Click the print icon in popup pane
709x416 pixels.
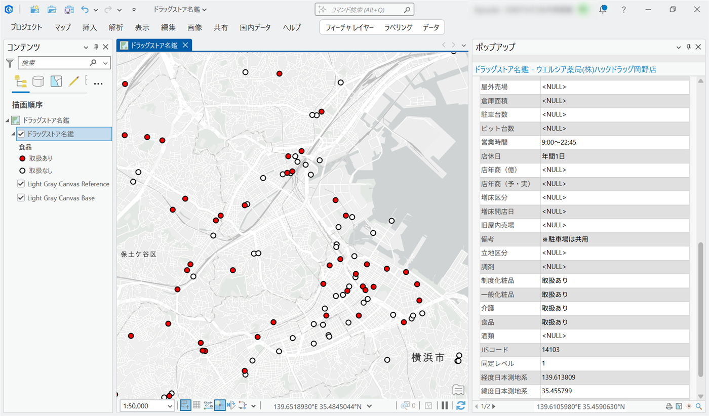tap(669, 406)
